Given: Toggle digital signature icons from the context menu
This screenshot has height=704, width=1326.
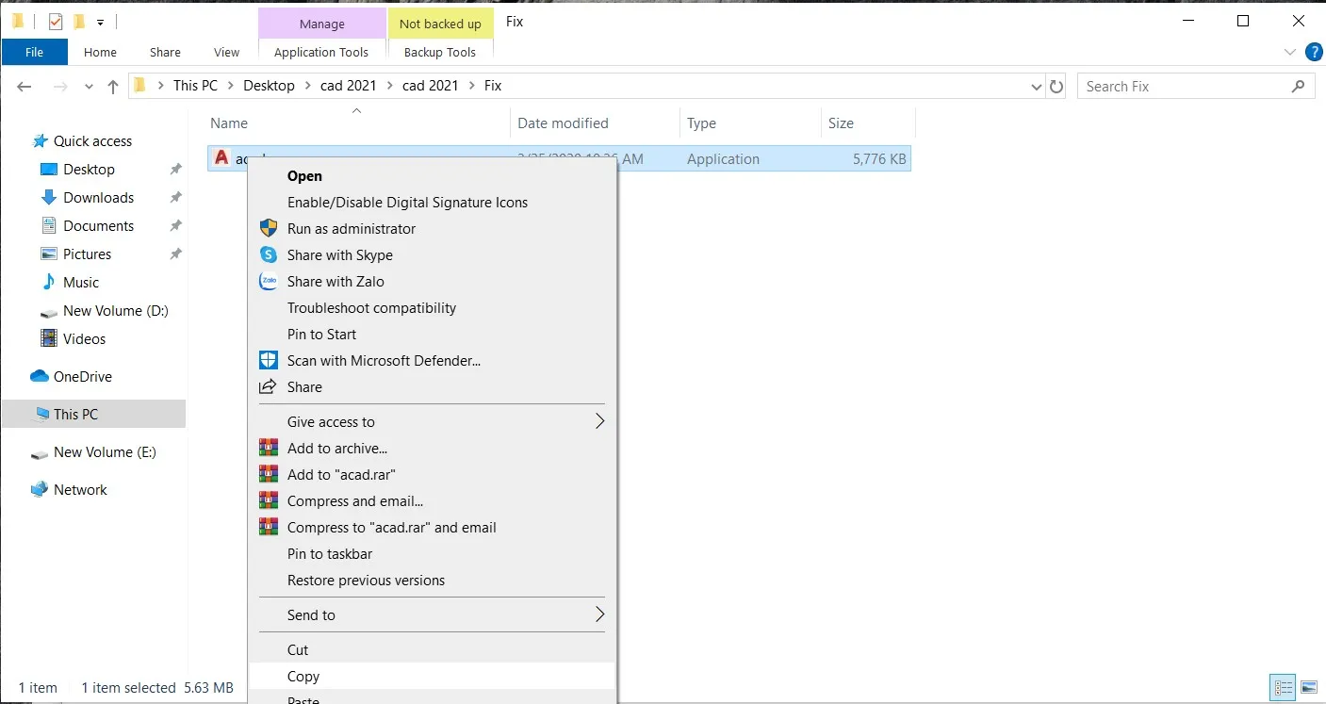Looking at the screenshot, I should [x=407, y=202].
